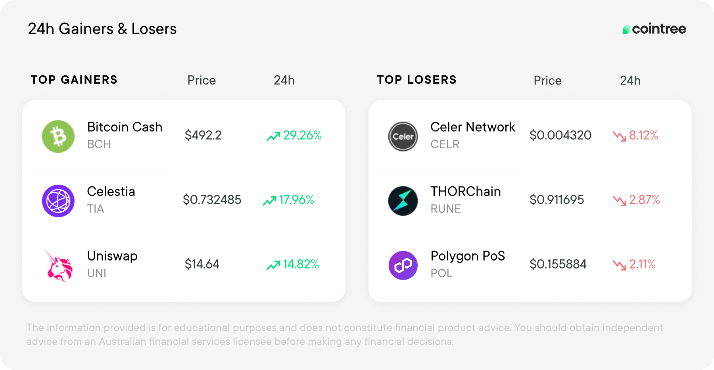The height and width of the screenshot is (370, 714).
Task: Click the Celestia price $0.732485
Action: [x=212, y=199]
